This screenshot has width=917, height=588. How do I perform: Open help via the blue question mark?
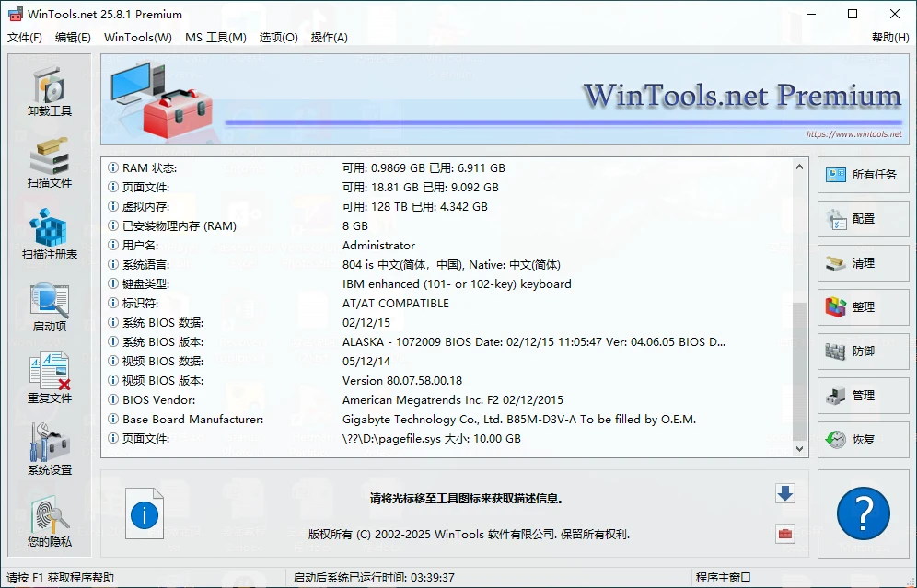pyautogui.click(x=863, y=514)
